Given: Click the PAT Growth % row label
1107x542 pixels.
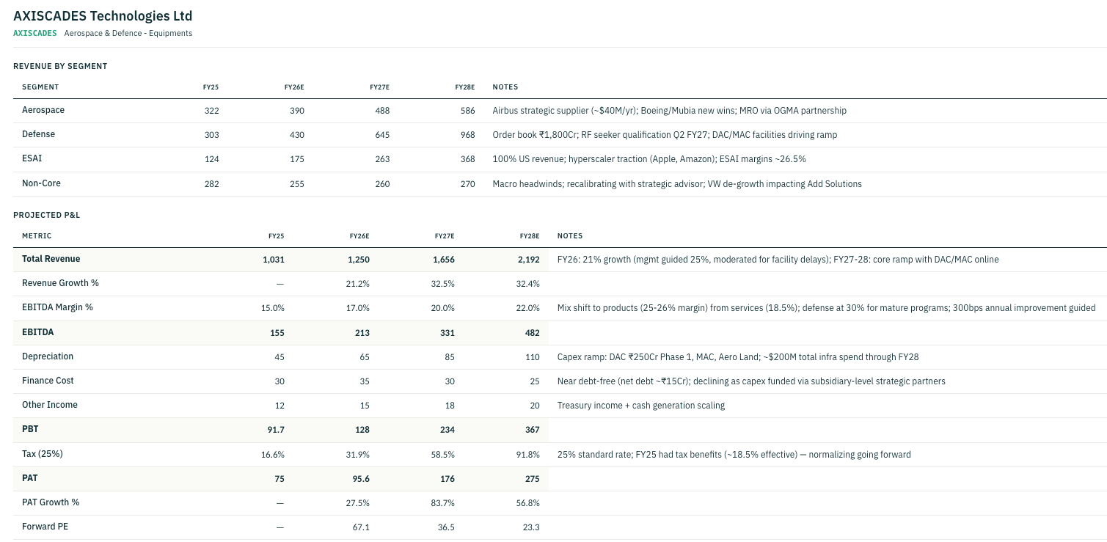Looking at the screenshot, I should coord(51,502).
